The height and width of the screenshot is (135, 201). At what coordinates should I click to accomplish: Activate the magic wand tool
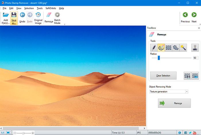coord(183,47)
